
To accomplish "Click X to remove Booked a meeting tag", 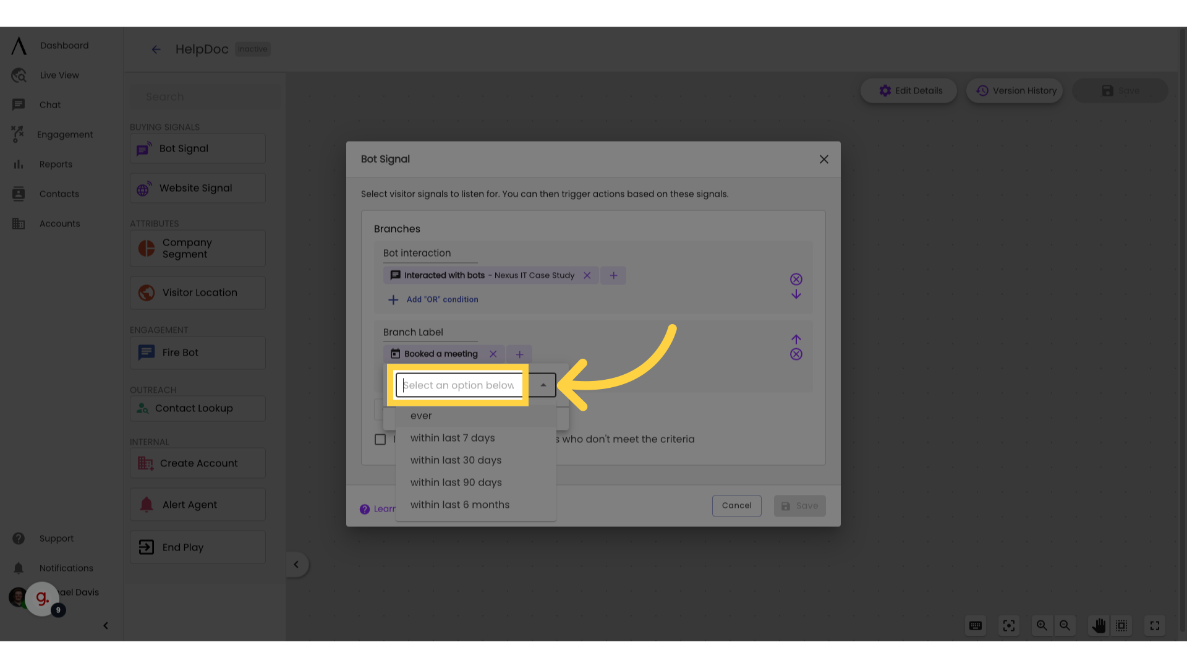I will 493,353.
